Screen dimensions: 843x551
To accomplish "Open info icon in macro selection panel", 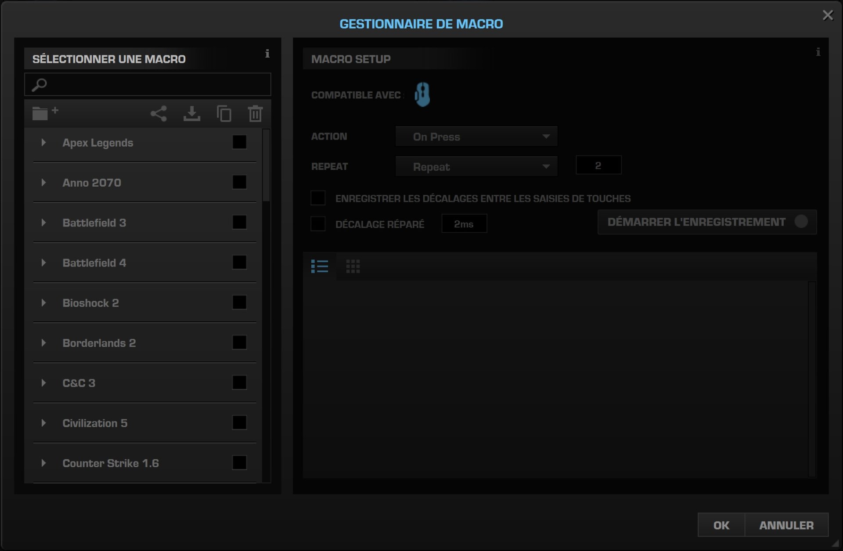I will pos(267,54).
